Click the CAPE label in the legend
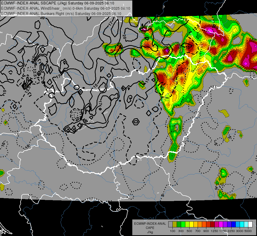 (150, 228)
